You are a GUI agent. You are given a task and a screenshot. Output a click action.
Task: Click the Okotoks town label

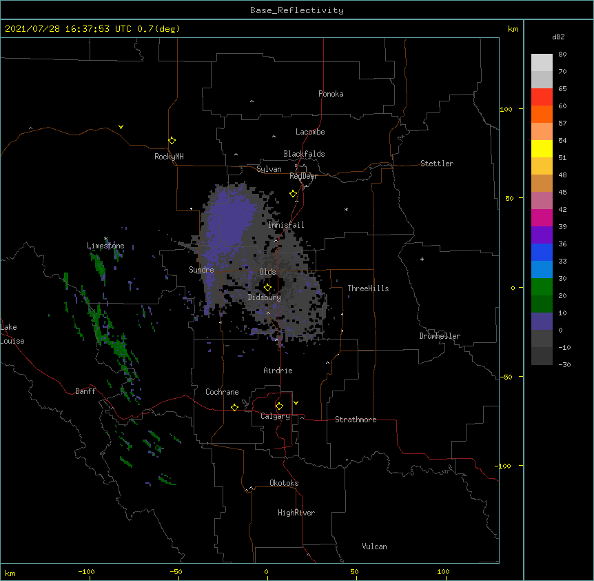[284, 483]
